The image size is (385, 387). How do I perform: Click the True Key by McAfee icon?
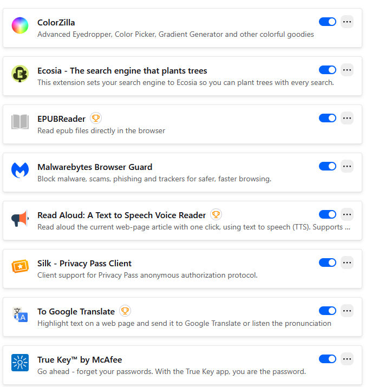click(20, 363)
